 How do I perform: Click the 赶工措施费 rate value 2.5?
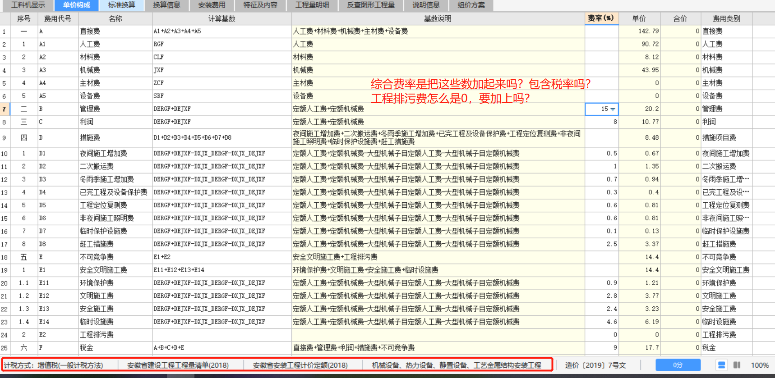tap(612, 244)
